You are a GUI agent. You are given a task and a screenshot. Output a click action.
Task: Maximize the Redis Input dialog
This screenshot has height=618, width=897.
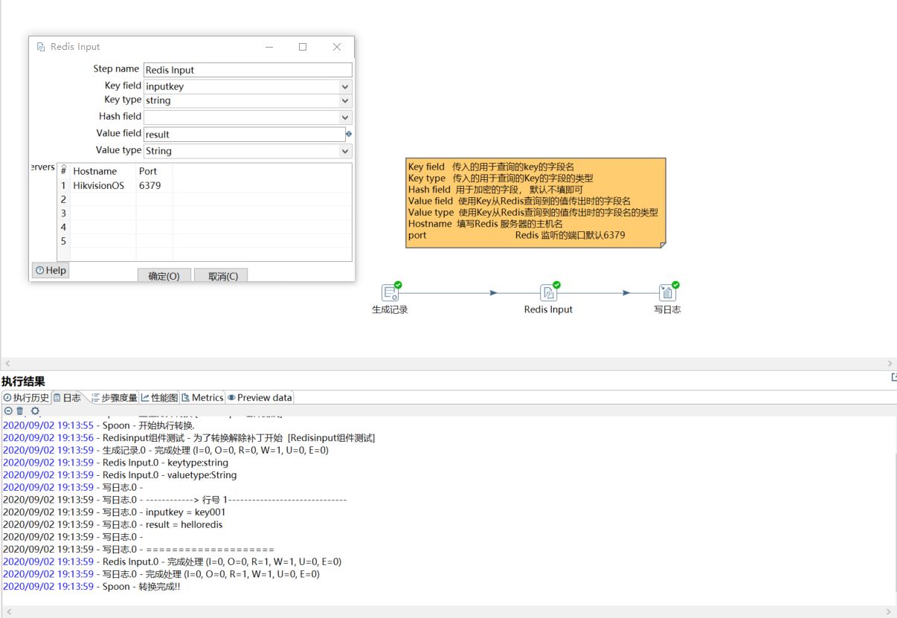pos(303,47)
